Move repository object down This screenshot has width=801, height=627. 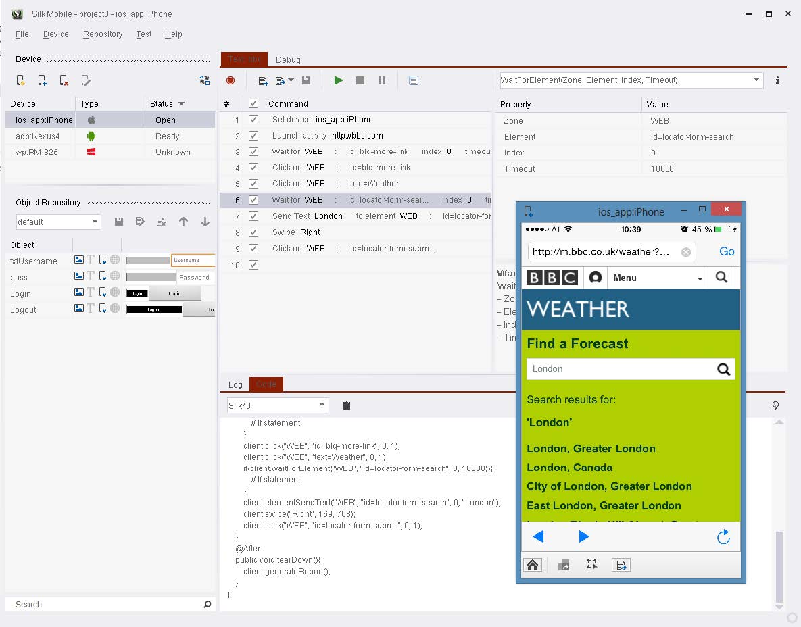click(205, 222)
